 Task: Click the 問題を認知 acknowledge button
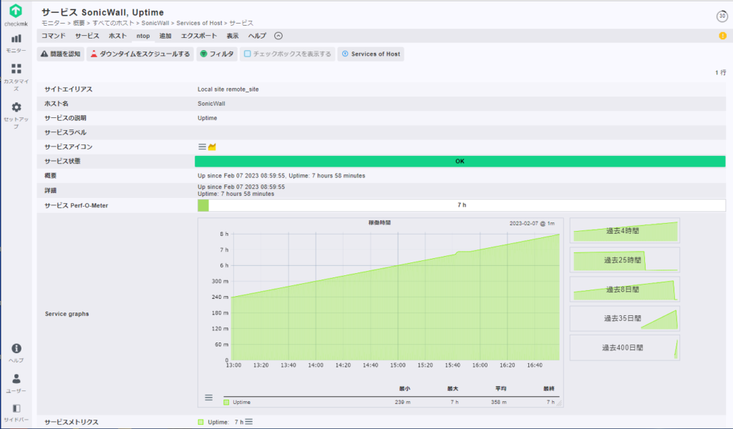(x=61, y=54)
